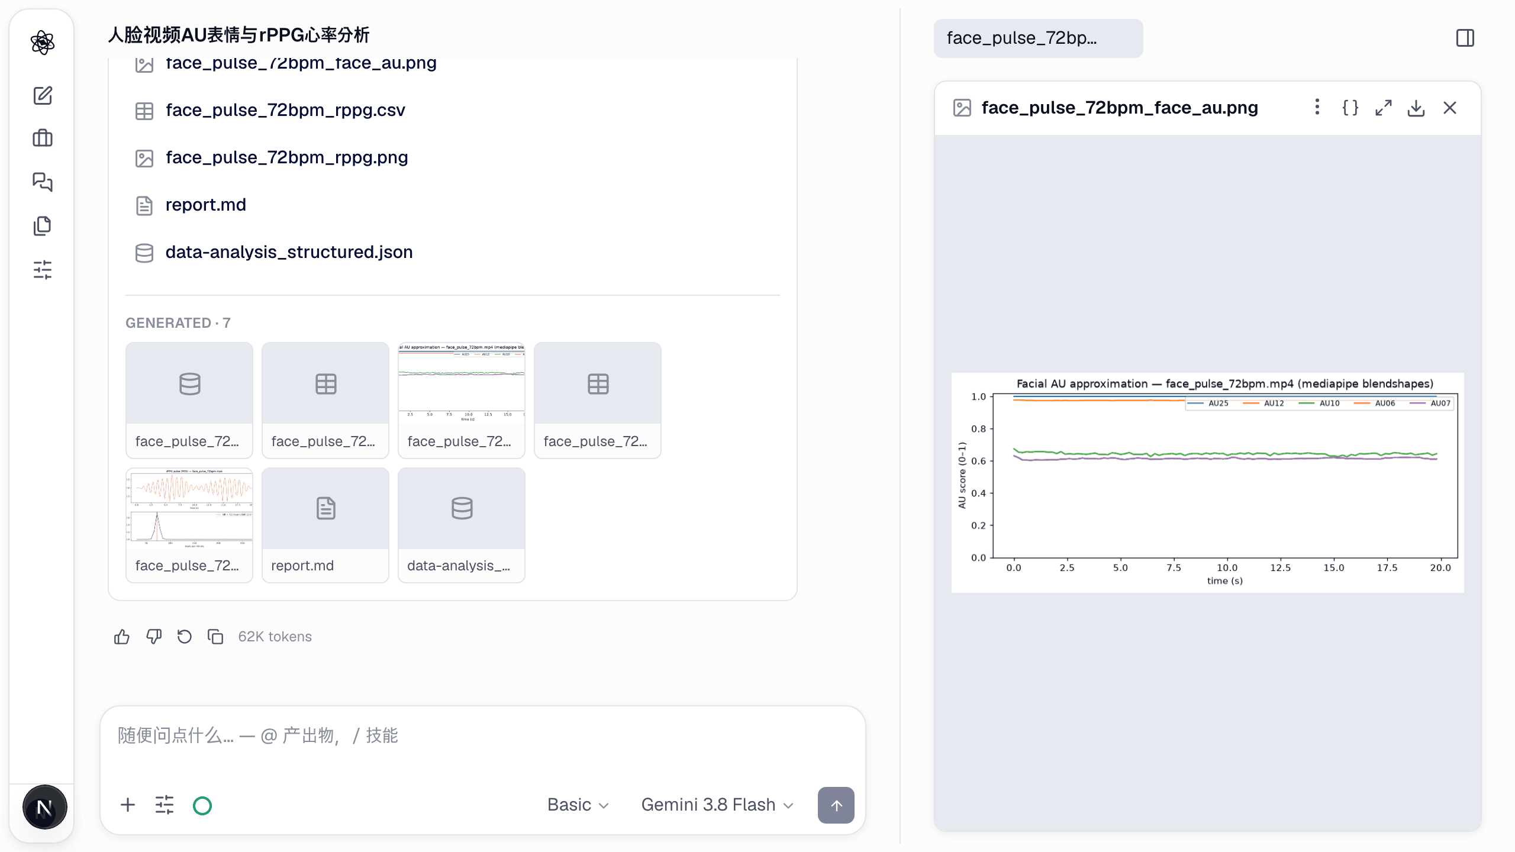Close the face_au.png preview panel

pos(1450,108)
